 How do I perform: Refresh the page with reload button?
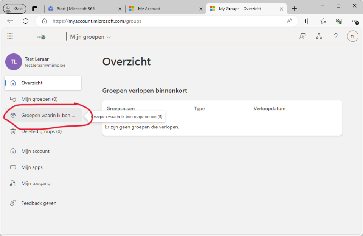tap(26, 21)
